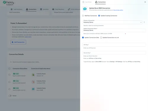Click the Secret Key input field
The height and width of the screenshot is (111, 148).
[x=114, y=53]
